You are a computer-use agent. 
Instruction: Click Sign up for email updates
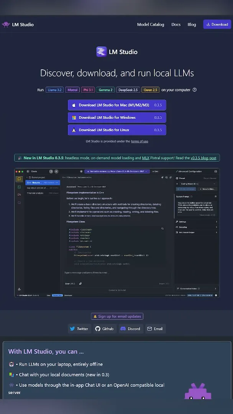click(x=117, y=316)
